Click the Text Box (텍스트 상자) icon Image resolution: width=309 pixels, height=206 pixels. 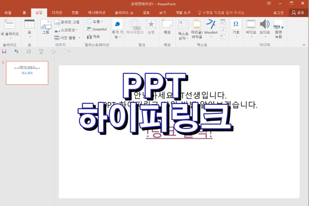pyautogui.click(x=183, y=25)
